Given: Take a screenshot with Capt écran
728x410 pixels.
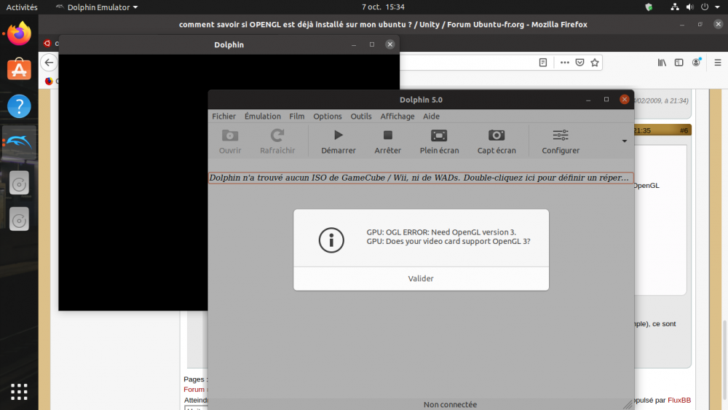Looking at the screenshot, I should click(x=496, y=141).
